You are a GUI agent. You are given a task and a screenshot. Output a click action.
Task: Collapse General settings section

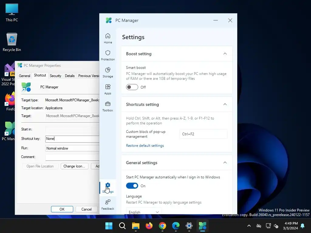(x=225, y=163)
